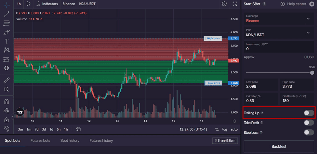
Task: Open the emoji icons tool
Action: 7,68
